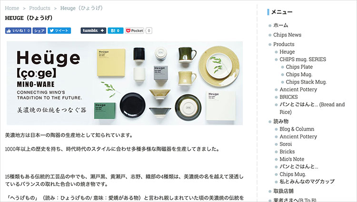
Task: Share page with Facebook シェア button
Action: tap(40, 31)
